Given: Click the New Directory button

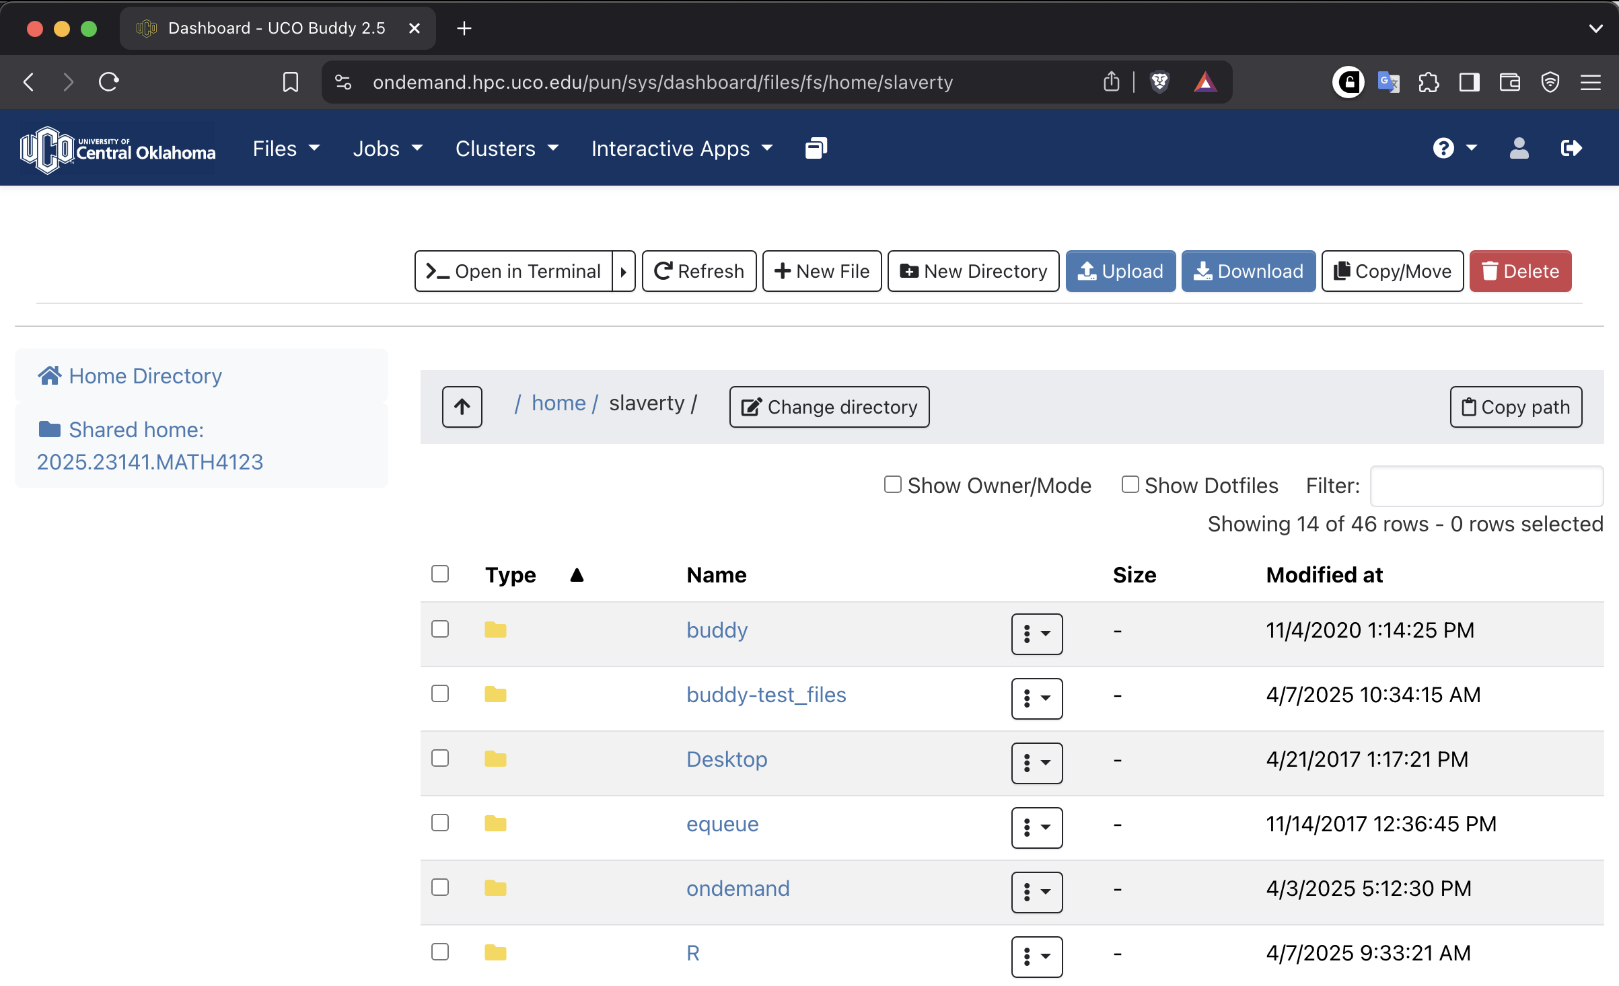Looking at the screenshot, I should [973, 271].
